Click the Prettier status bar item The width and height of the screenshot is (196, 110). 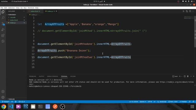tap(183, 102)
